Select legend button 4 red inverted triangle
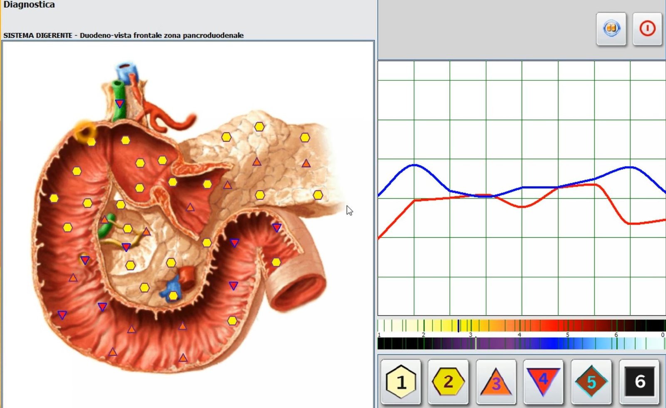Screen dimensions: 666x408 544,381
